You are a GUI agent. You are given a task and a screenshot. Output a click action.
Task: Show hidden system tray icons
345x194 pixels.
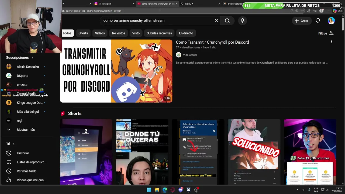tap(298, 190)
